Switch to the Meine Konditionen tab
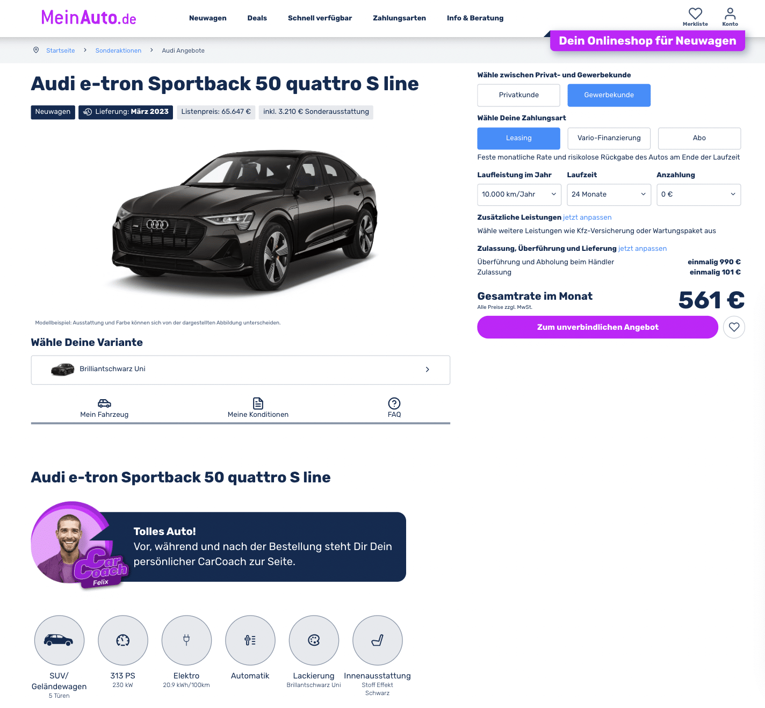 coord(258,408)
